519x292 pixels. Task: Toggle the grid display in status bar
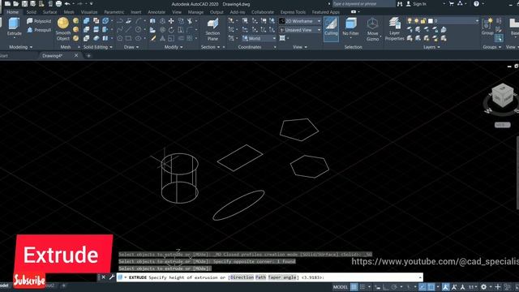point(354,286)
